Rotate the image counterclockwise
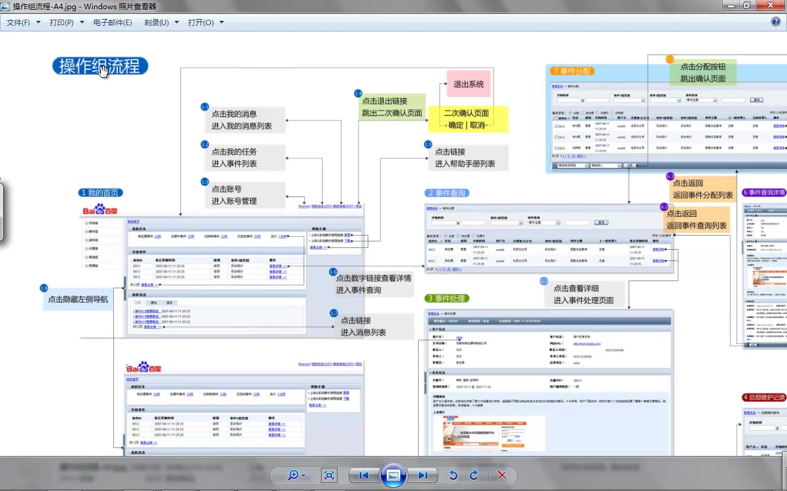The width and height of the screenshot is (787, 491). click(454, 475)
